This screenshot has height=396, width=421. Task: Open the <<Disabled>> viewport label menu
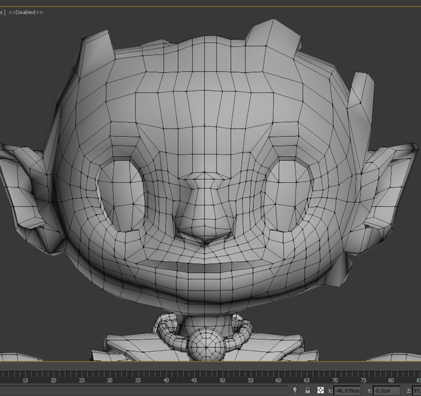[x=25, y=12]
